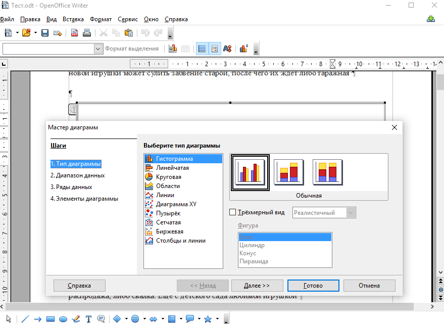Open the Реалистичный 3D scheme dropdown
Image resolution: width=444 pixels, height=324 pixels.
pyautogui.click(x=351, y=213)
